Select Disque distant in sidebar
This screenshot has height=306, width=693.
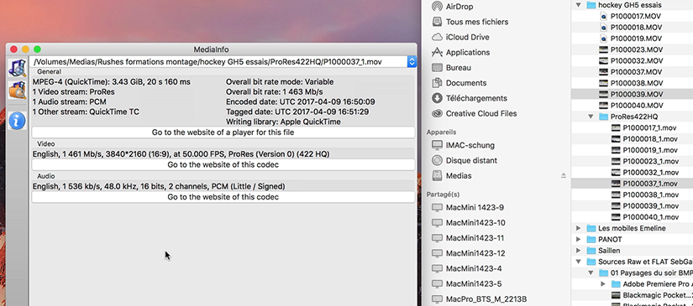(471, 160)
